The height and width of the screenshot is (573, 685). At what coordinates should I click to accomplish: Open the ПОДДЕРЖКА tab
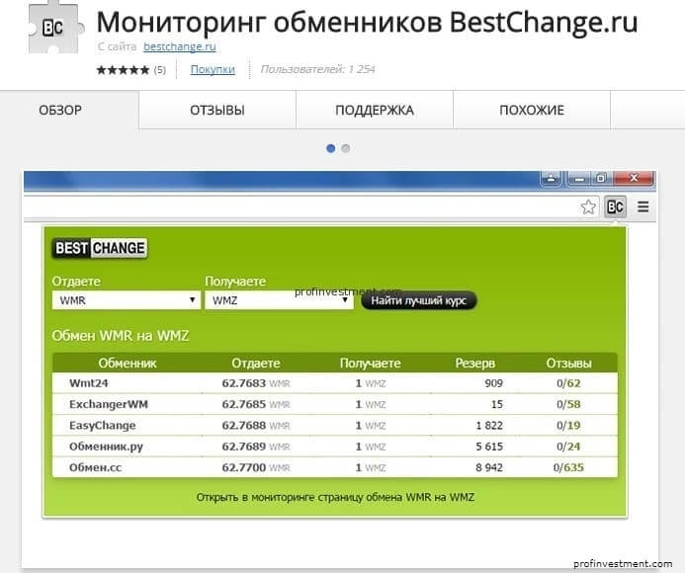coord(375,110)
